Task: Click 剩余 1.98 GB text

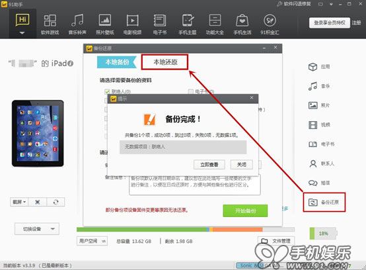Action: tap(179, 242)
